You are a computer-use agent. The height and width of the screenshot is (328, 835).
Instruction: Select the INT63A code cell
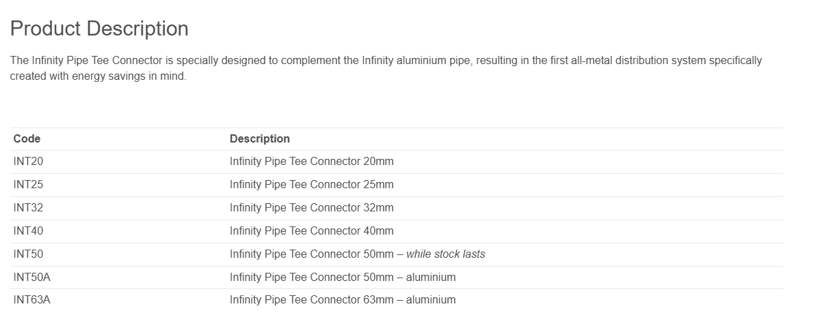(x=31, y=299)
